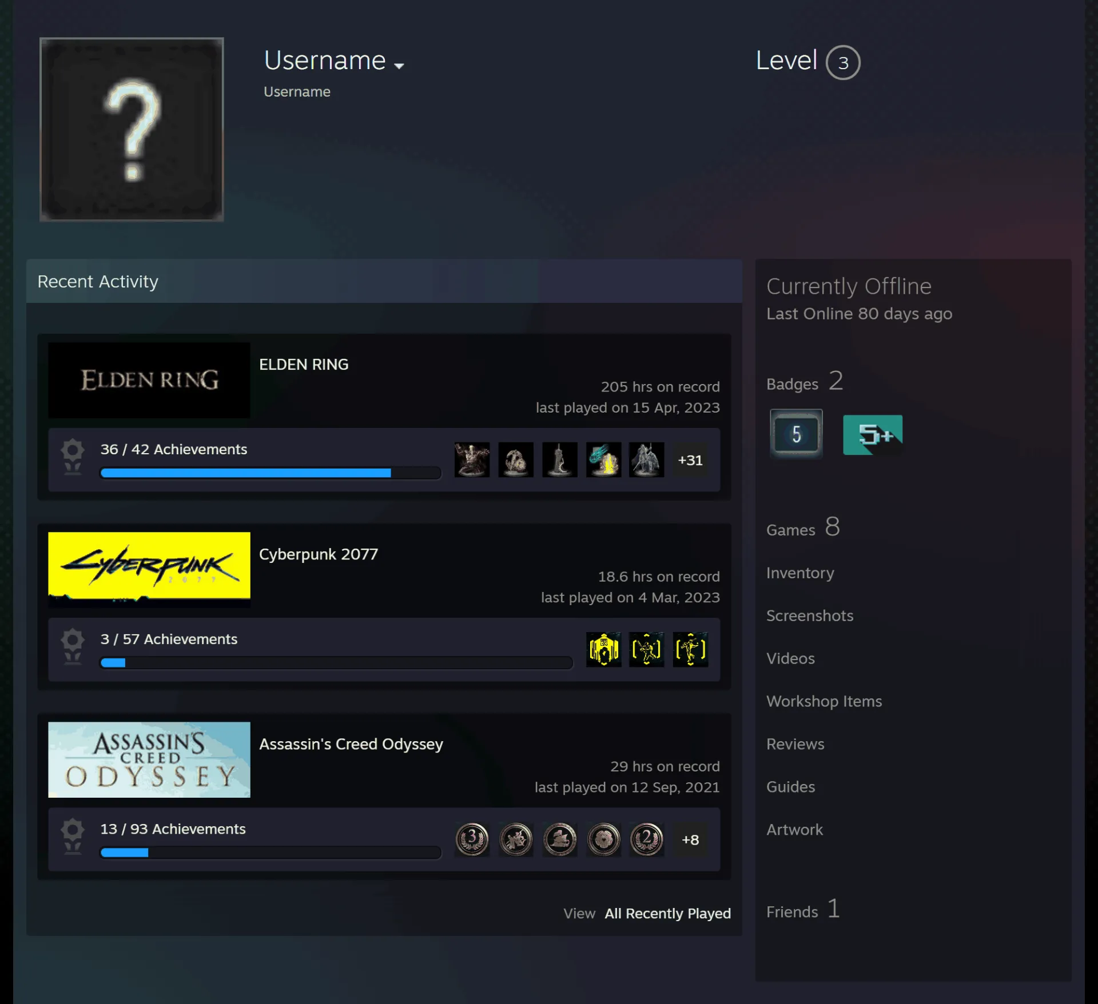The width and height of the screenshot is (1098, 1004).
Task: Open the Cyberpunk 2077 game banner
Action: click(x=149, y=570)
